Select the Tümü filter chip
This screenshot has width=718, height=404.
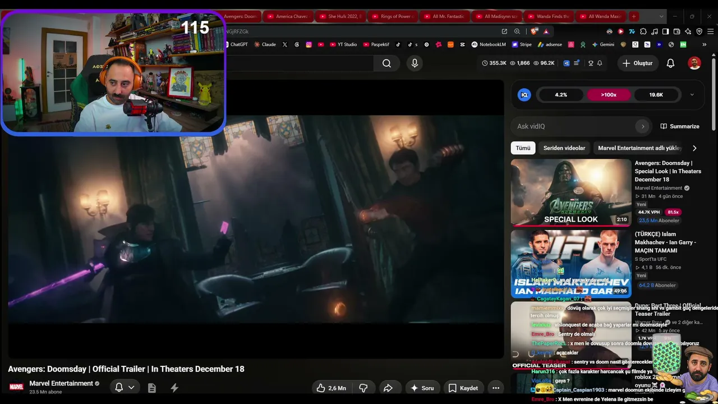[523, 148]
